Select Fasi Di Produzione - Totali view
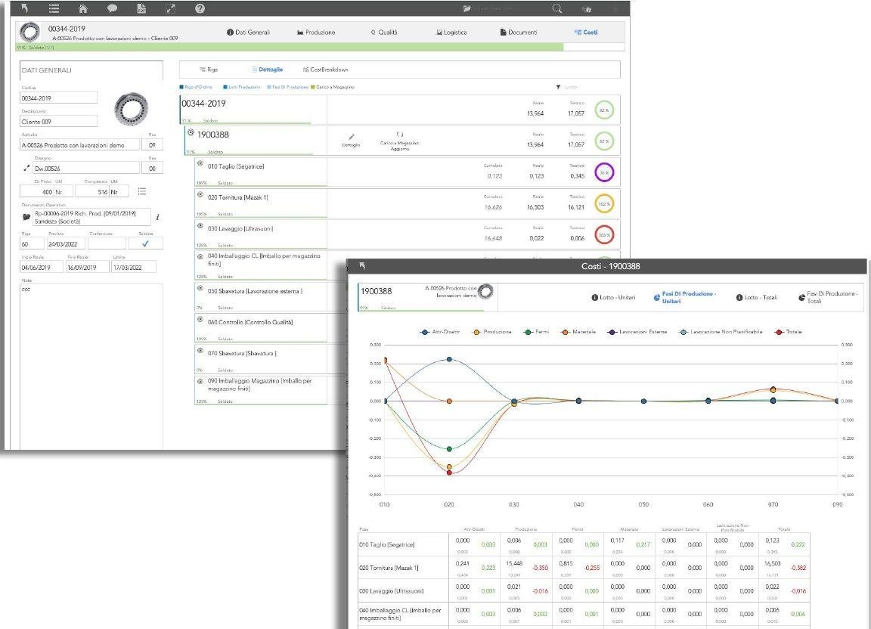Screen dimensions: 871x629 tap(828, 297)
